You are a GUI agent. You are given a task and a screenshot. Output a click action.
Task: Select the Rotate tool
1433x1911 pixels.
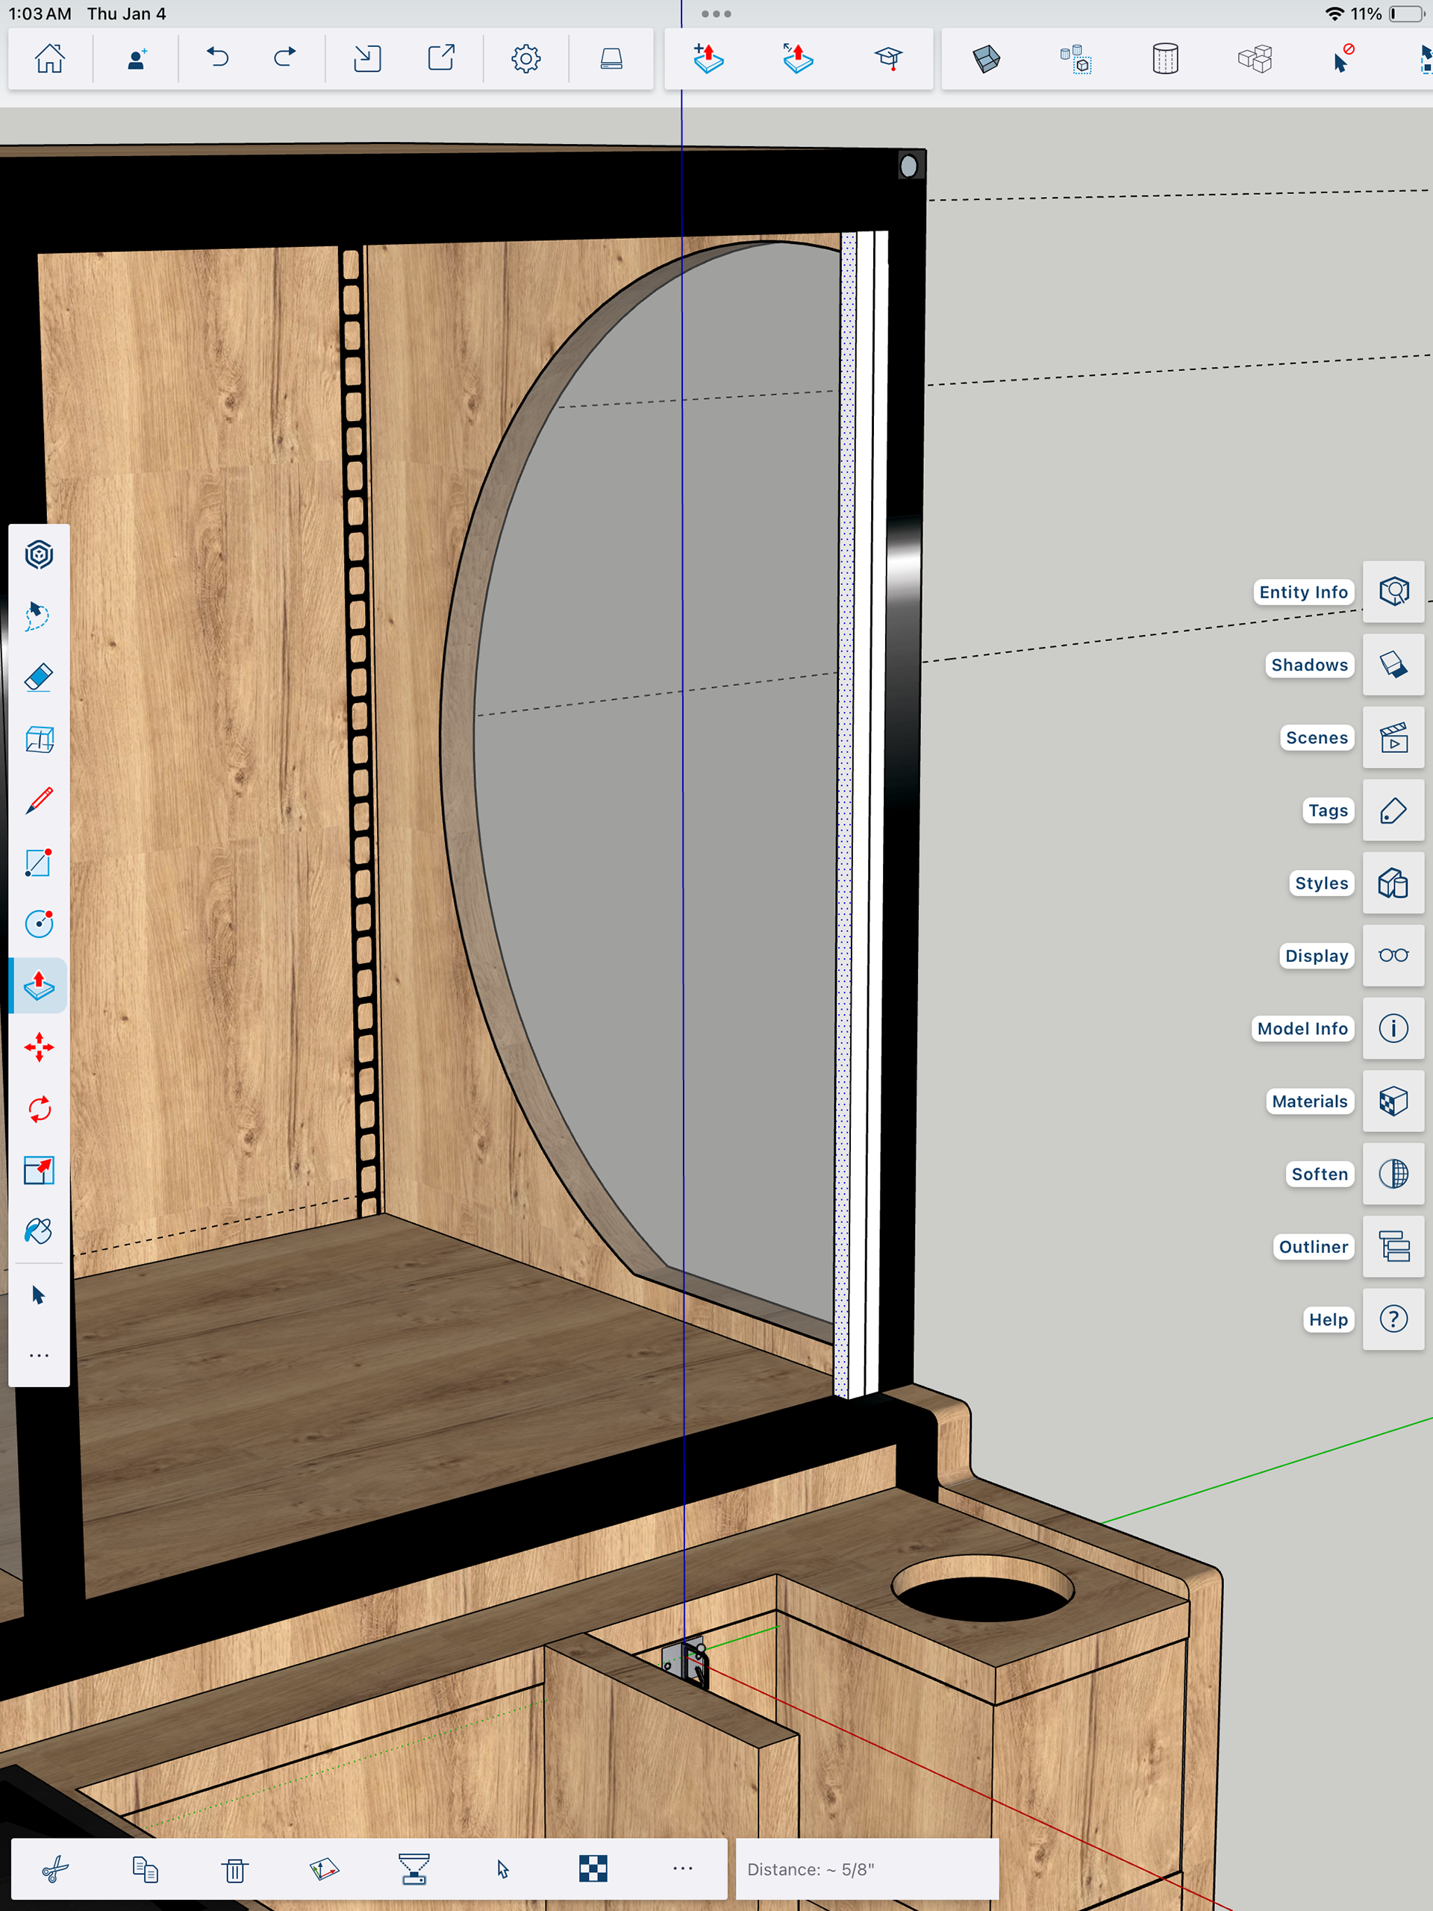pos(39,1110)
